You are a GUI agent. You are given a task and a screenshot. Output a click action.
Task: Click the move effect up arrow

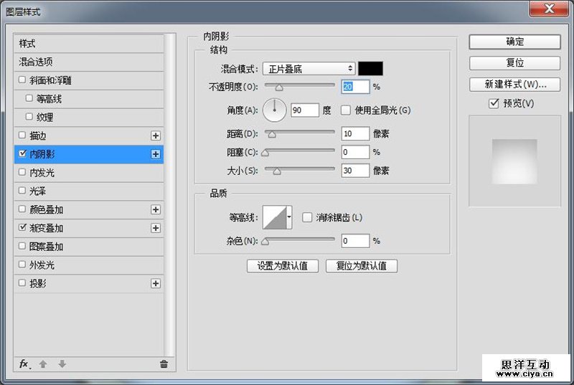(43, 363)
